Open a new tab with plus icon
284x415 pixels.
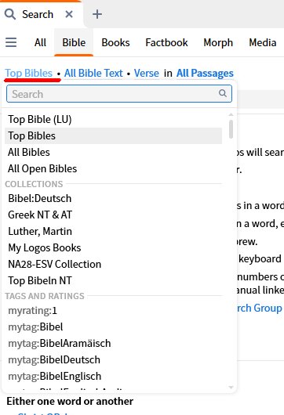[x=97, y=14]
